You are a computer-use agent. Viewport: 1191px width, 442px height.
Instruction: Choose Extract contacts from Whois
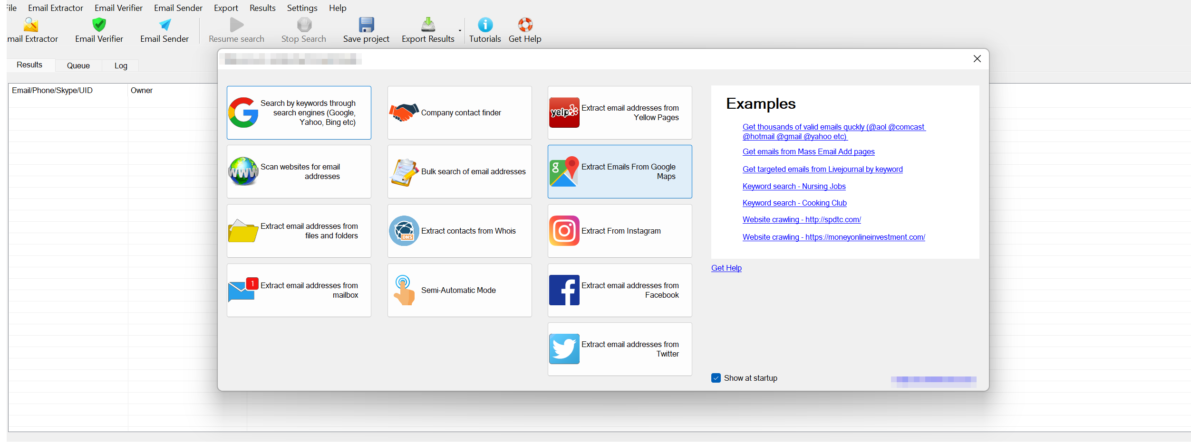pos(459,231)
